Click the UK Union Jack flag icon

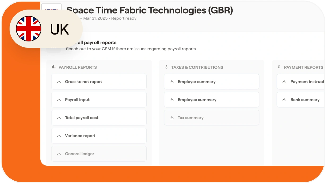(29, 29)
